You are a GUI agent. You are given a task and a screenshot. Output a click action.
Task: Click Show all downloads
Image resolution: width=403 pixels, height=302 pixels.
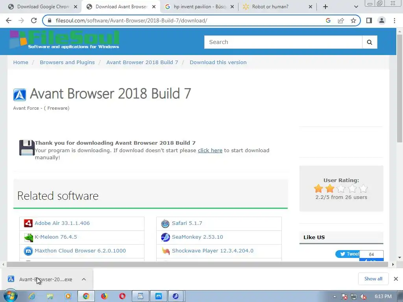click(x=373, y=279)
